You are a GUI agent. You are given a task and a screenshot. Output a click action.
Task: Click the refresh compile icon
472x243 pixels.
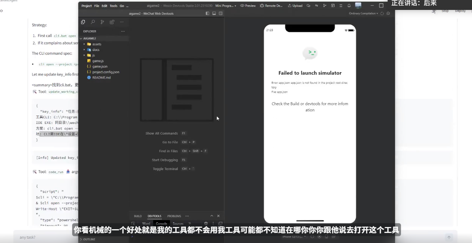(382, 13)
